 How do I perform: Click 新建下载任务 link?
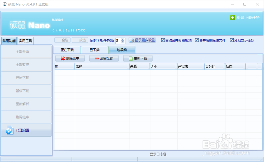(248, 17)
